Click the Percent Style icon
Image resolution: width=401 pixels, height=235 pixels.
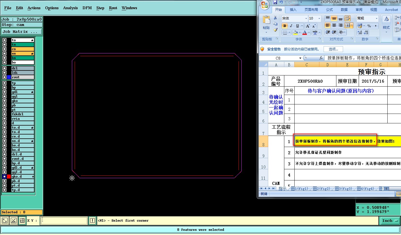tap(369, 26)
